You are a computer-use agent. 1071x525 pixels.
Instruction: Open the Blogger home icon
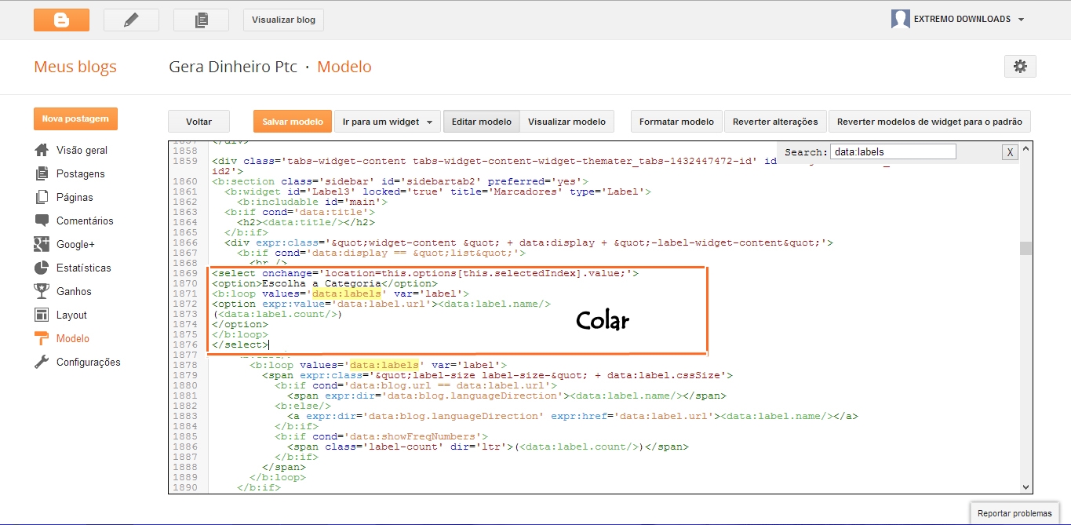pos(61,19)
